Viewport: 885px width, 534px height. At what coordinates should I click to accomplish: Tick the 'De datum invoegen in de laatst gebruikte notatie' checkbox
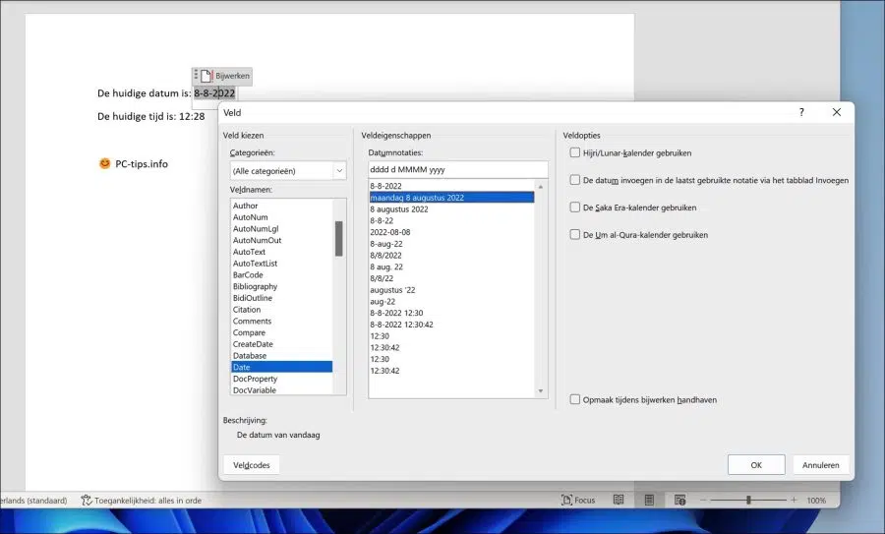pos(574,180)
